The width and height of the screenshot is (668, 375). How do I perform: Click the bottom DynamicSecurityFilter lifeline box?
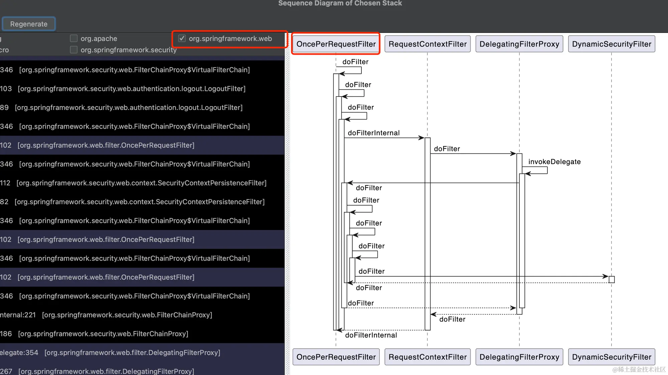point(612,357)
